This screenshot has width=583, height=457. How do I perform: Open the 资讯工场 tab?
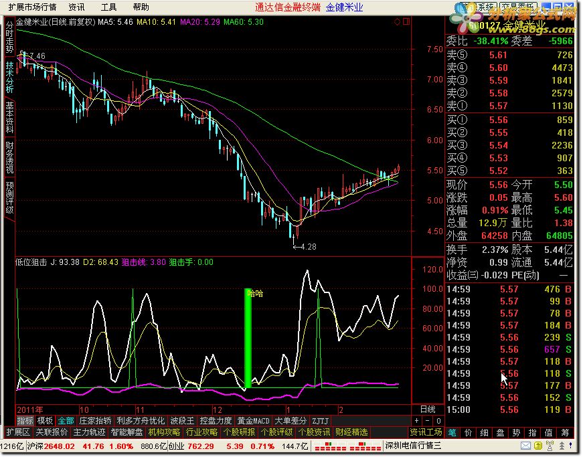[x=426, y=432]
